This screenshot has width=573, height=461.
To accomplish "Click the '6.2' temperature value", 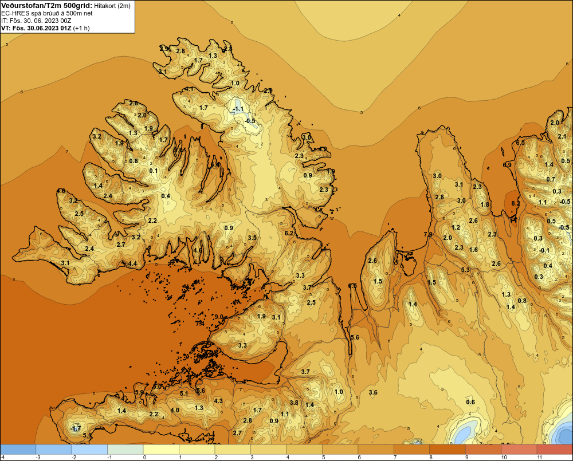I will coord(289,233).
